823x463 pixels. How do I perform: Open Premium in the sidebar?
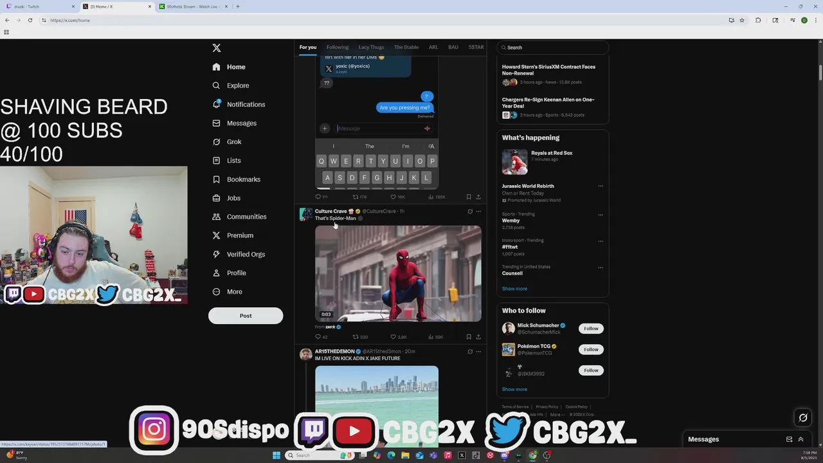pyautogui.click(x=232, y=235)
